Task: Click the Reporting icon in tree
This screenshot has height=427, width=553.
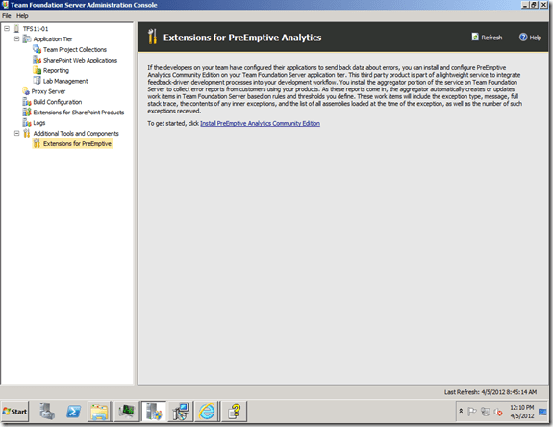Action: (x=38, y=70)
